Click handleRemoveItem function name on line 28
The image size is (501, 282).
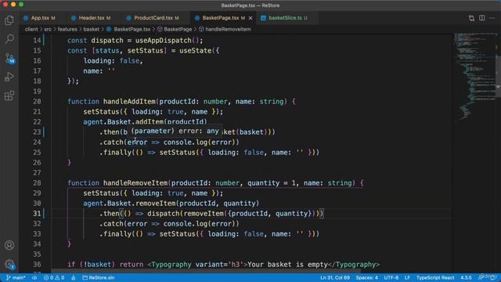(135, 183)
